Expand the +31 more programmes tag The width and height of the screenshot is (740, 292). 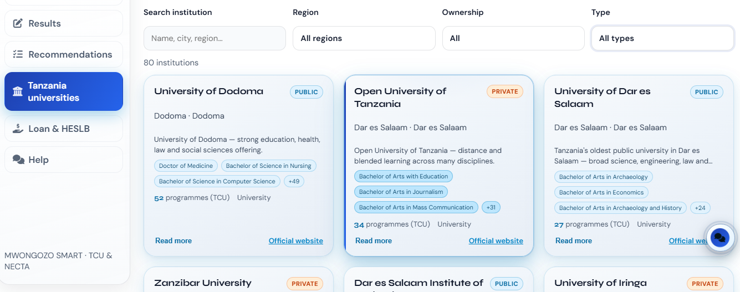coord(491,207)
